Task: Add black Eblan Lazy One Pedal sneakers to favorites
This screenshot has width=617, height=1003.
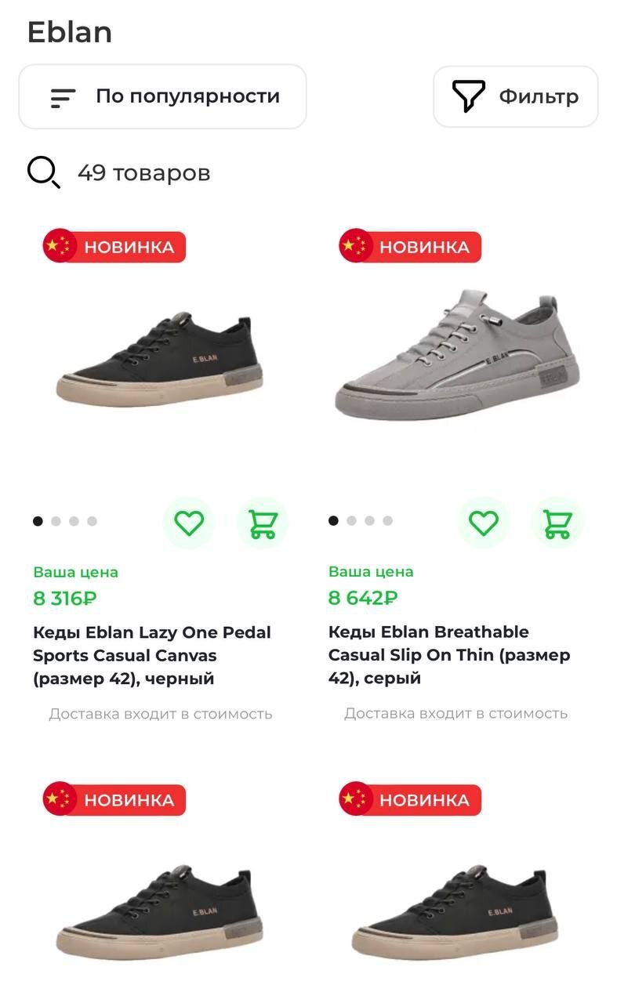Action: pos(189,523)
